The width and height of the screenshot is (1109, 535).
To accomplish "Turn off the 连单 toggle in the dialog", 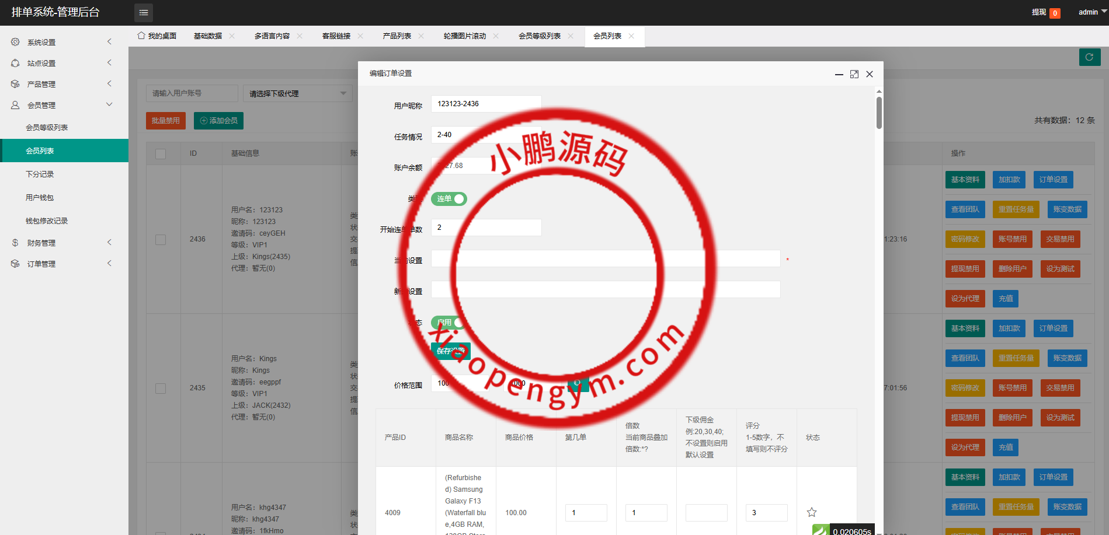I will point(449,199).
